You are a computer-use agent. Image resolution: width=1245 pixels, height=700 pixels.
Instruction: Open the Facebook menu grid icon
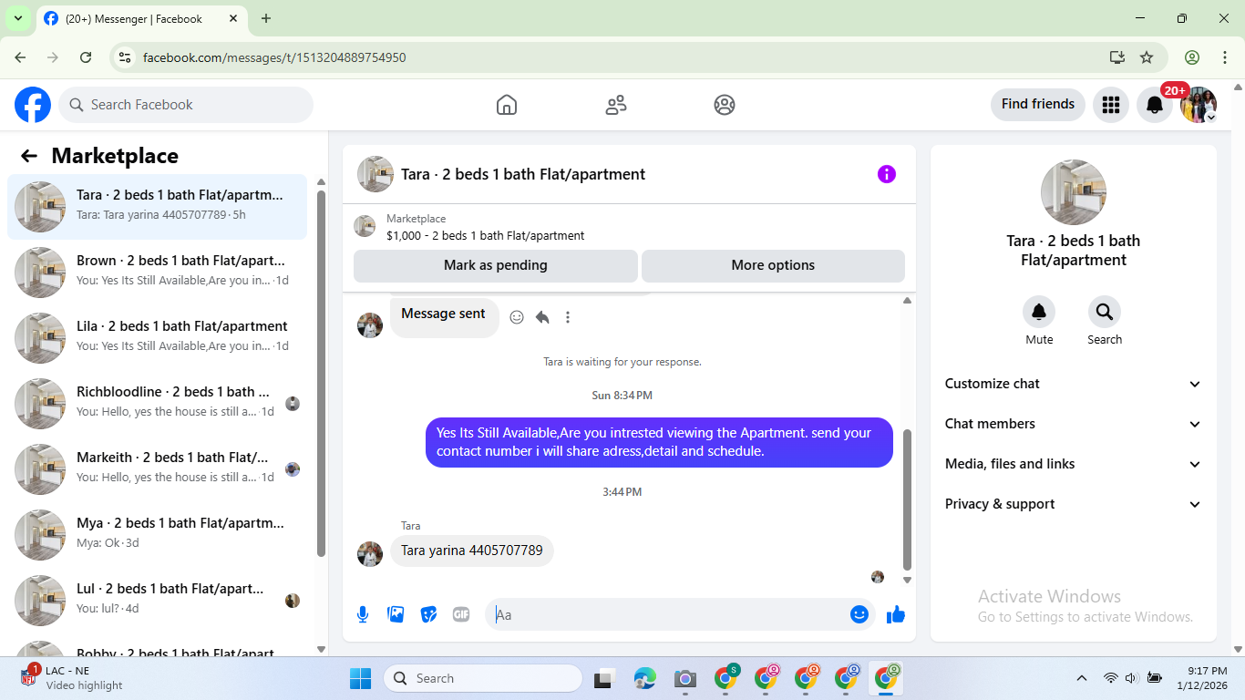pos(1110,105)
